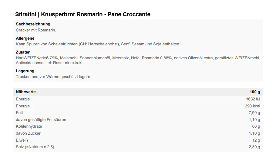The width and height of the screenshot is (276, 157).
Task: Click the allergen notice mentioning Senf, Sesam, Soja
Action: 98,44
